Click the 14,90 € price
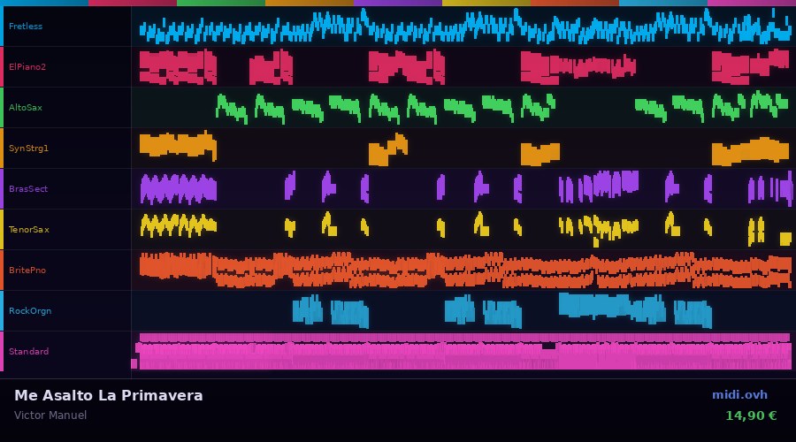 [750, 415]
